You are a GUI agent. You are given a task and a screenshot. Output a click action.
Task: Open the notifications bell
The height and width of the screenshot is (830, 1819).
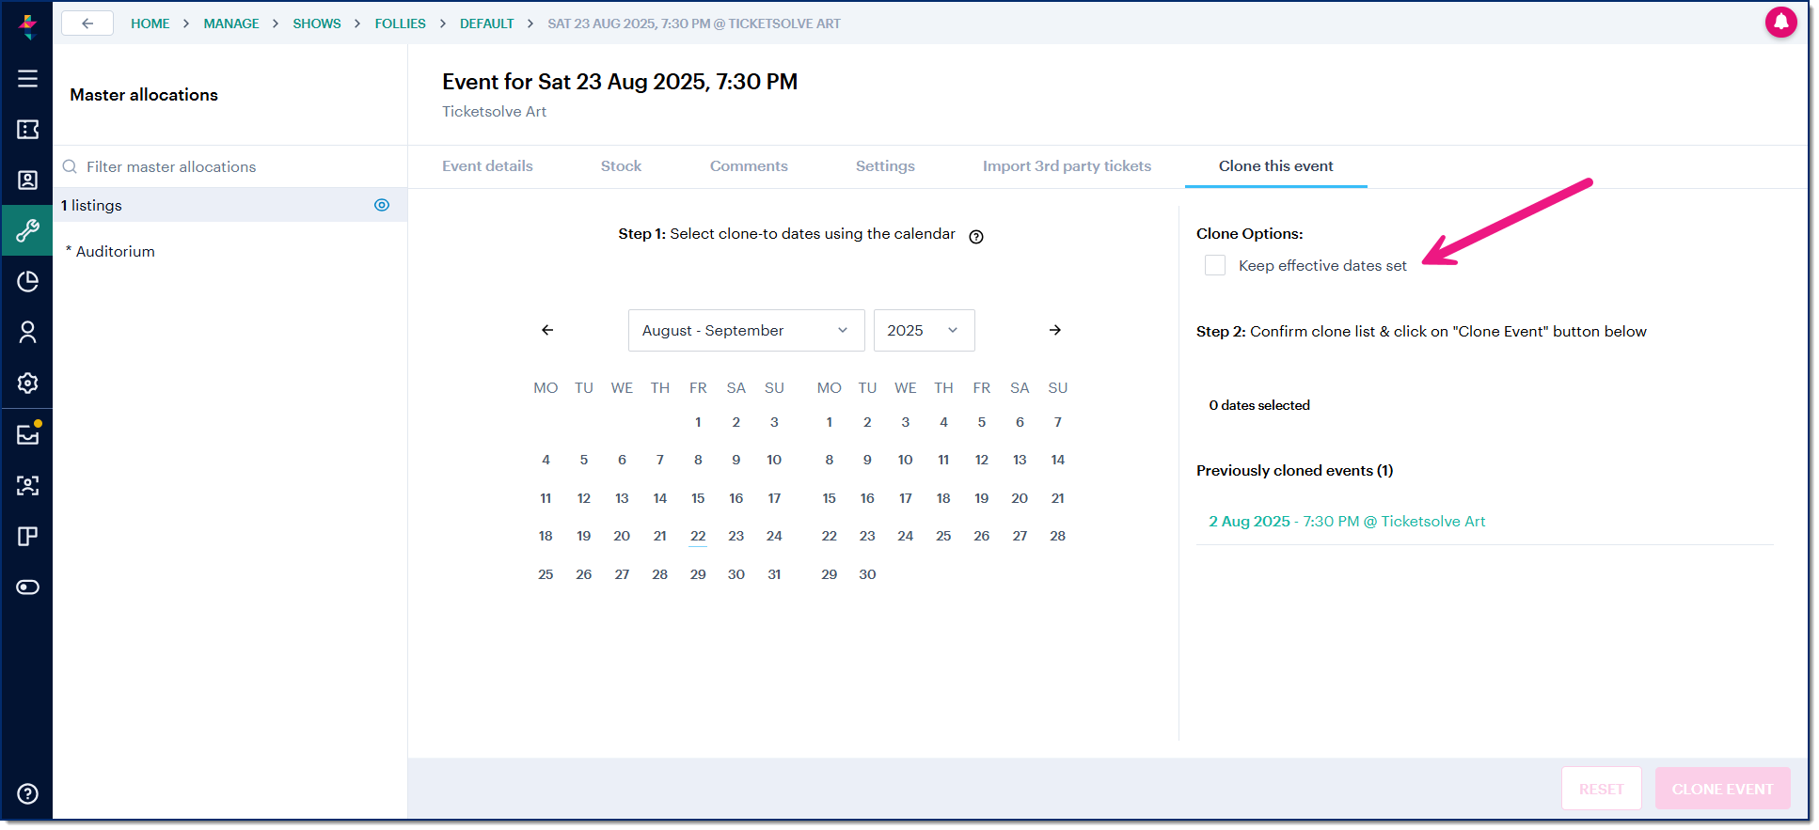coord(1780,22)
